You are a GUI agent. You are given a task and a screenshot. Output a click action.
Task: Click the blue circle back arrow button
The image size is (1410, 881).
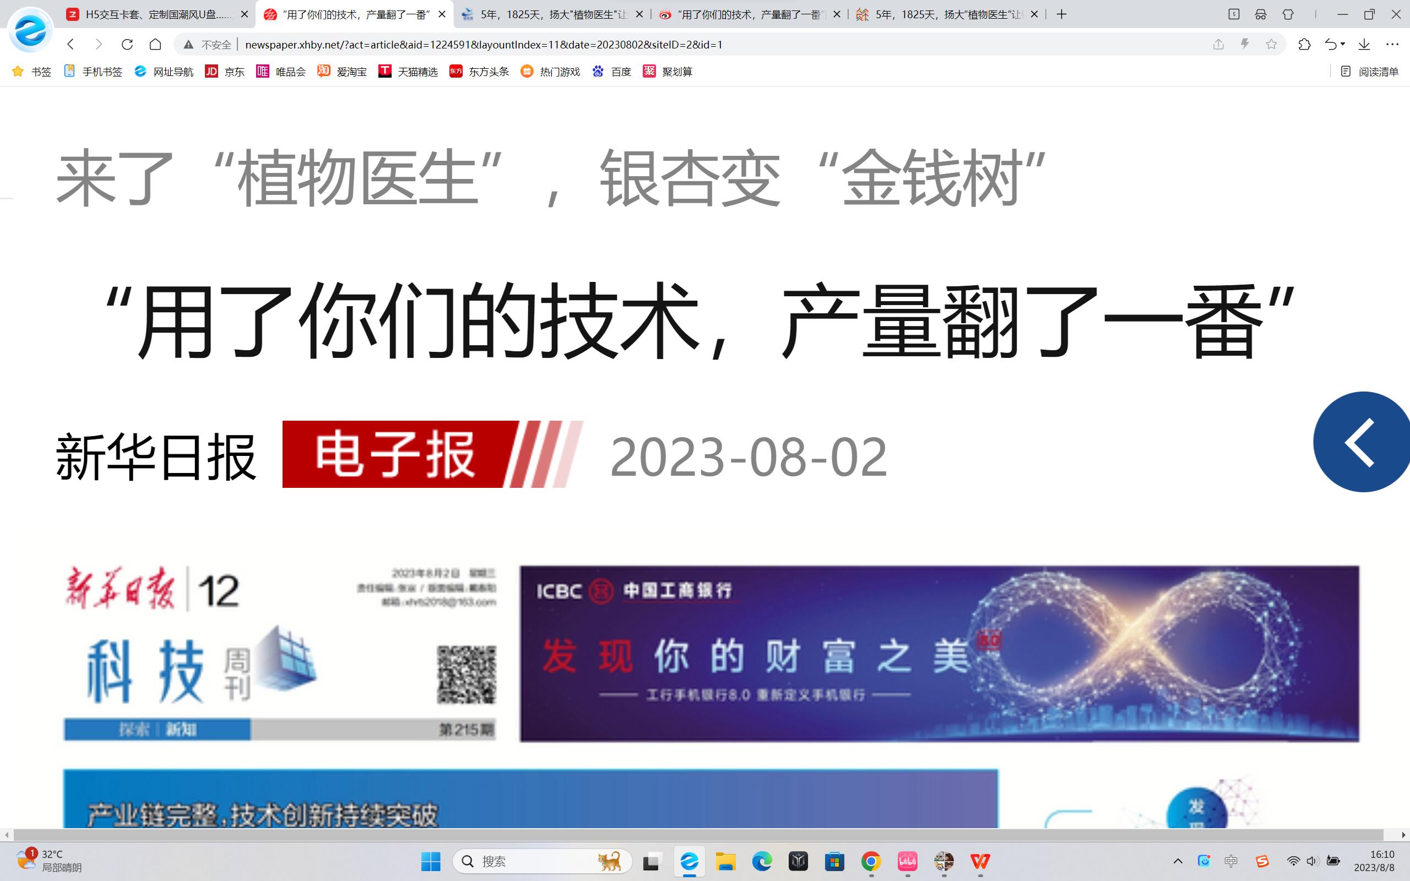(x=1361, y=442)
